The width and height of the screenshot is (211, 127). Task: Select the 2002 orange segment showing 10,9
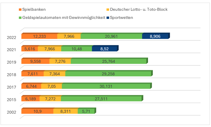click(37, 111)
